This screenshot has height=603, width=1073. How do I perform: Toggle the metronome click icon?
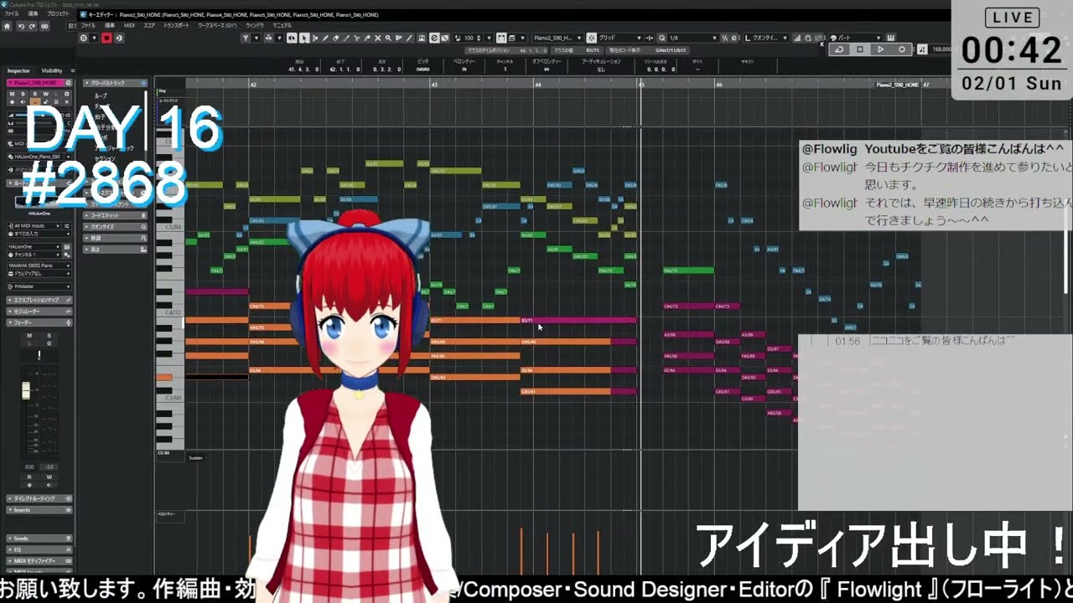pyautogui.click(x=921, y=49)
